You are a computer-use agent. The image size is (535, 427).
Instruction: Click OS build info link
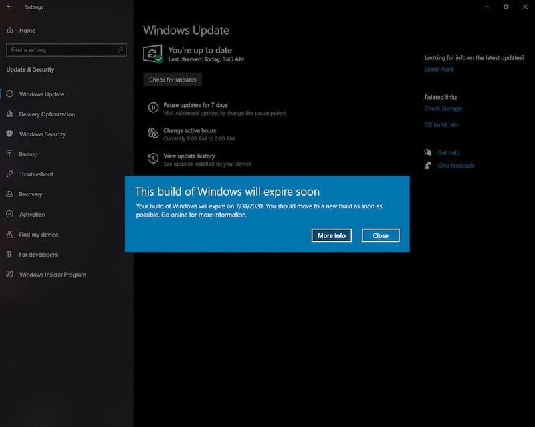pos(441,124)
